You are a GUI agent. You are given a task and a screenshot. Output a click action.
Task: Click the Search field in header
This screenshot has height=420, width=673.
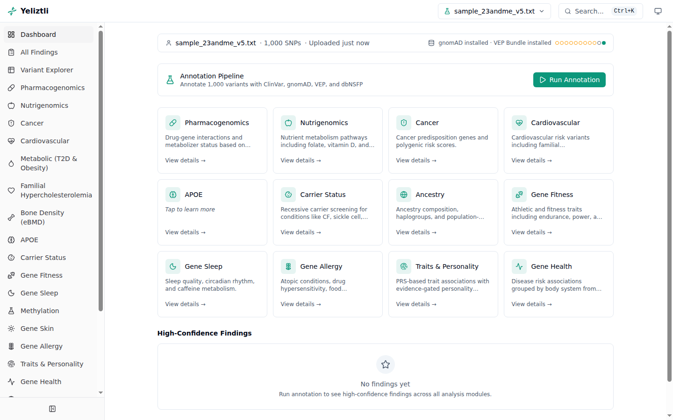click(601, 11)
